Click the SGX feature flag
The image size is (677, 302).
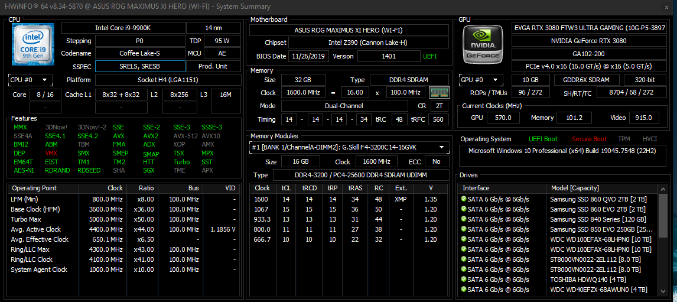pyautogui.click(x=149, y=170)
